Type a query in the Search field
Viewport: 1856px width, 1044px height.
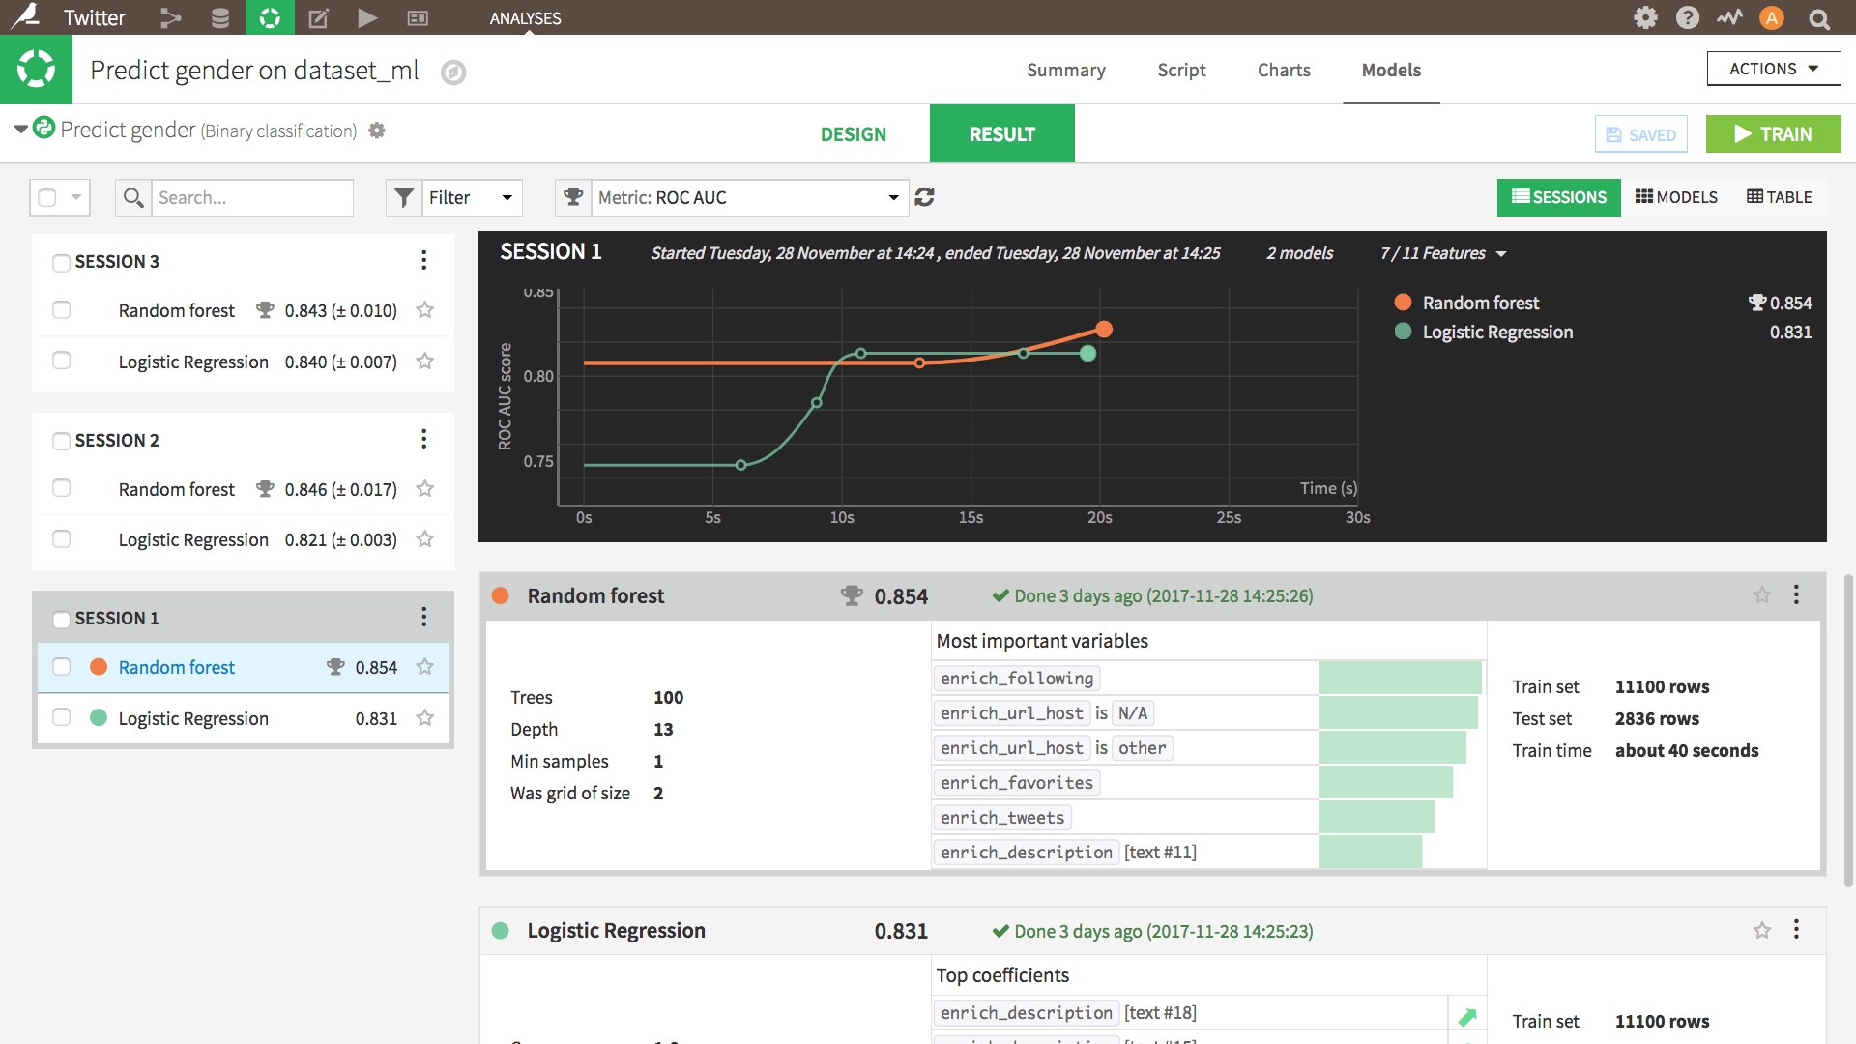[x=253, y=197]
